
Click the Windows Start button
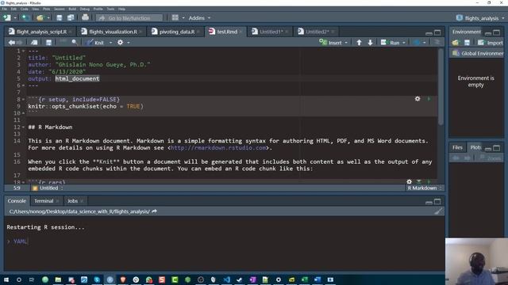(x=6, y=279)
